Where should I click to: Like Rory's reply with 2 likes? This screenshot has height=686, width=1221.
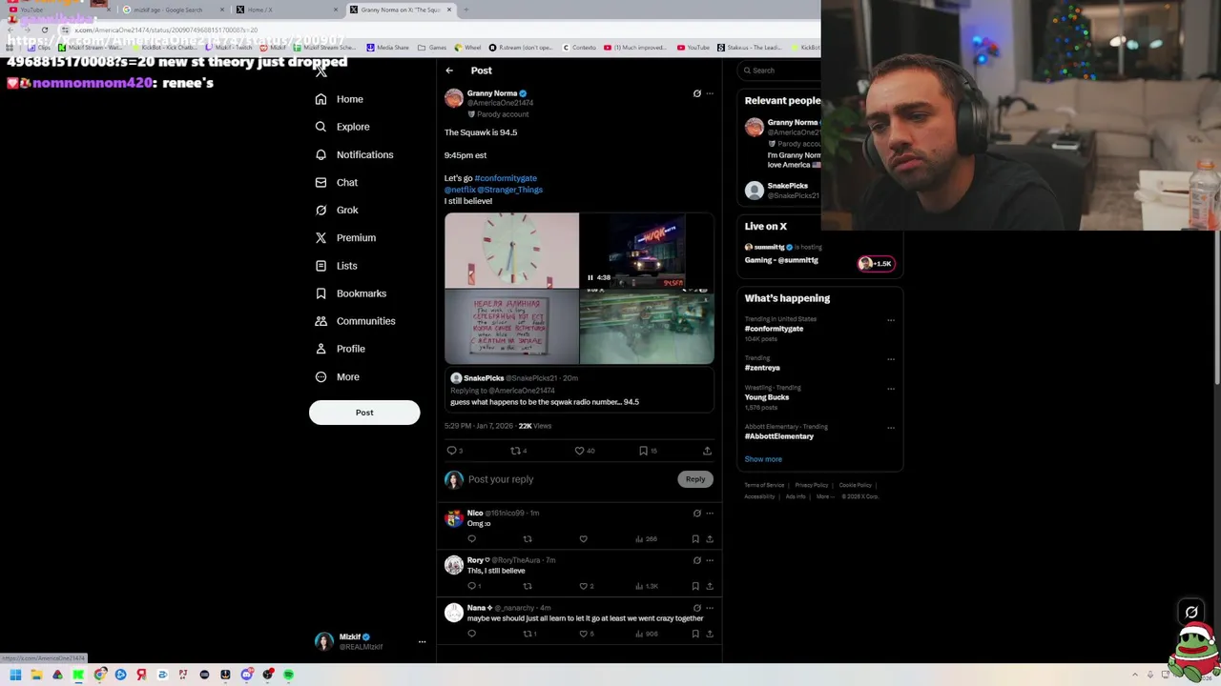point(584,586)
